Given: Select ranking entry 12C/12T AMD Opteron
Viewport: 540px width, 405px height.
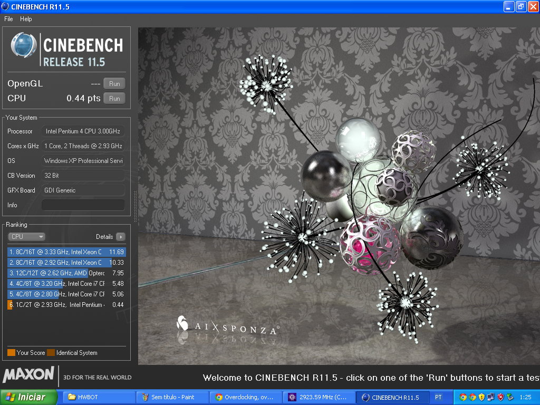Looking at the screenshot, I should click(66, 273).
